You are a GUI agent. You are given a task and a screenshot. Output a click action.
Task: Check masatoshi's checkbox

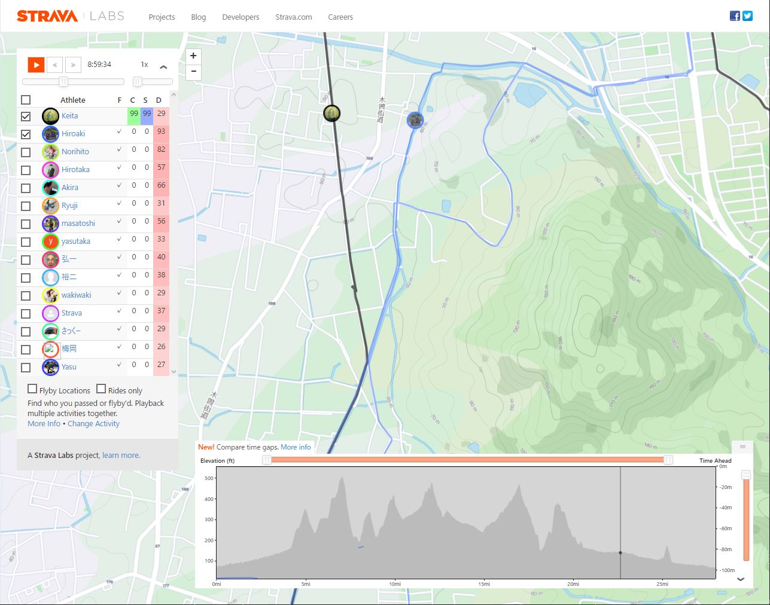26,224
